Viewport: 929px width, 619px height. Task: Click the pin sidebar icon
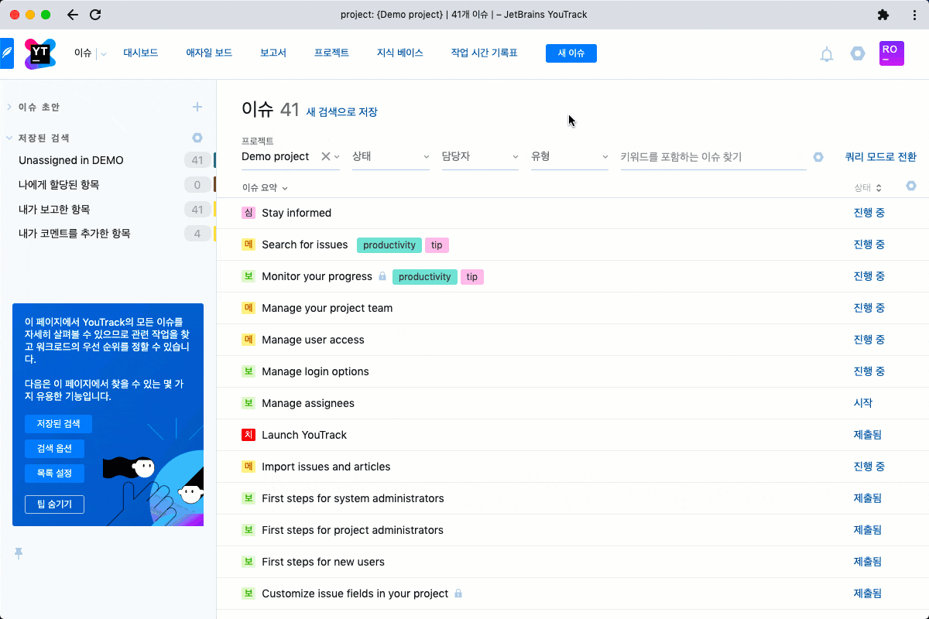coord(19,552)
